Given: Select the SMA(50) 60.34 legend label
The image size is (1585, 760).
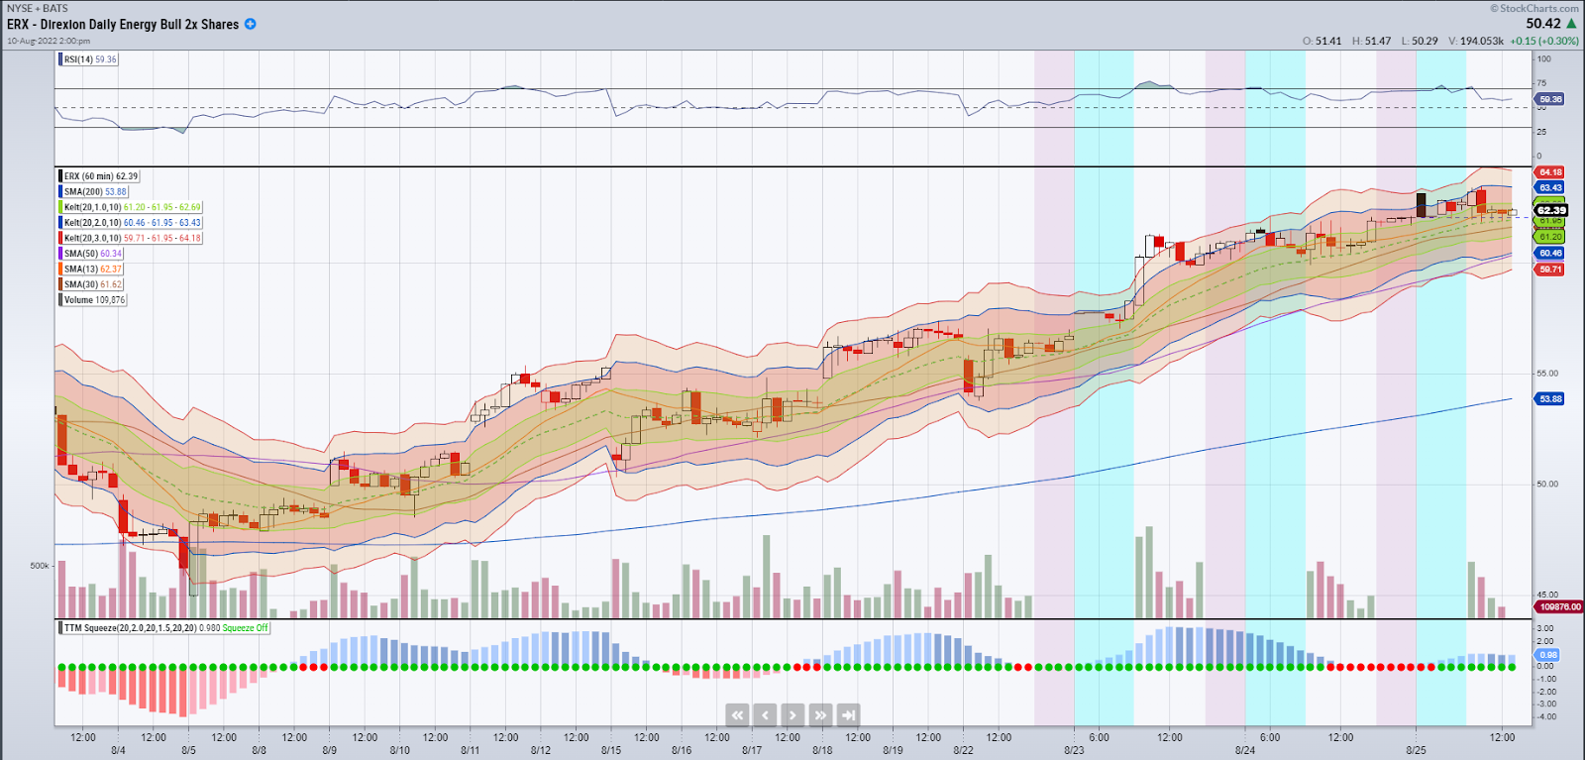Looking at the screenshot, I should tap(93, 254).
